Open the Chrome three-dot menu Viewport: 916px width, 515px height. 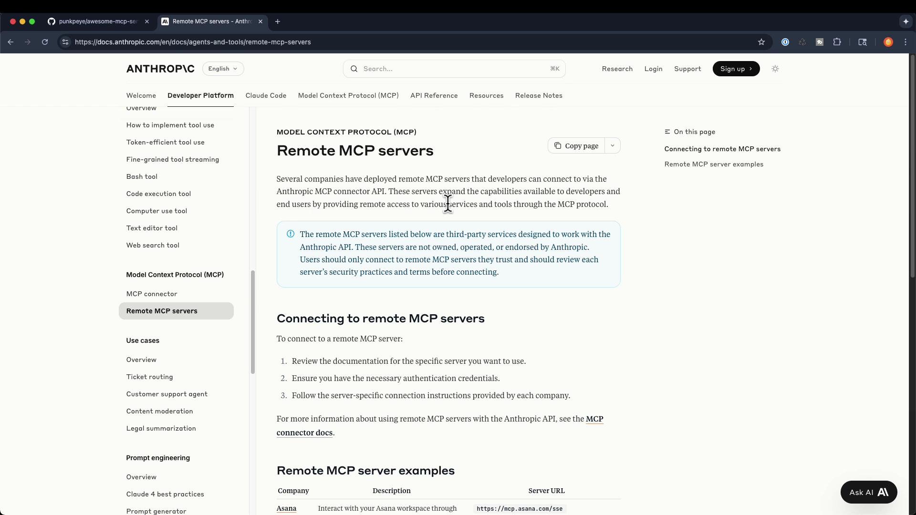point(906,42)
